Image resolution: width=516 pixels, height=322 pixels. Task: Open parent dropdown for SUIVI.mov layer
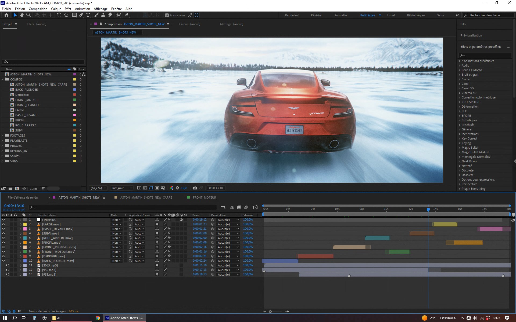[x=228, y=233]
